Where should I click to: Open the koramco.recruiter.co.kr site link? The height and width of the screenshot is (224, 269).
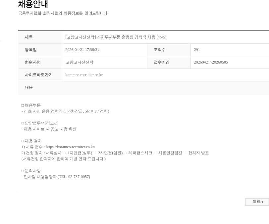tap(84, 75)
